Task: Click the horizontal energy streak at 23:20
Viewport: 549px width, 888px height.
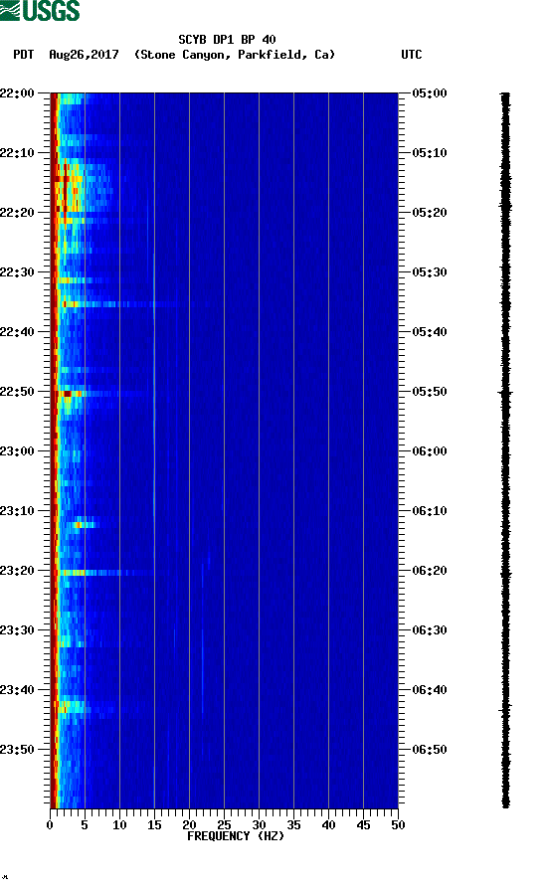Action: 104,573
